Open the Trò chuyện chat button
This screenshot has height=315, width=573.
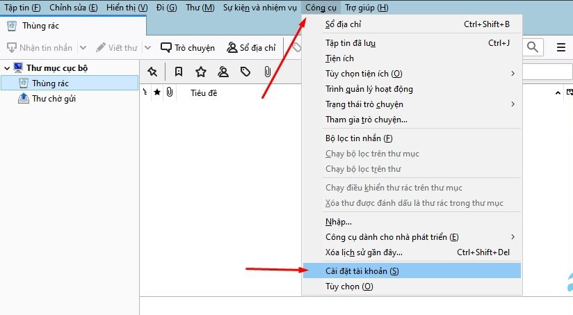pyautogui.click(x=188, y=48)
